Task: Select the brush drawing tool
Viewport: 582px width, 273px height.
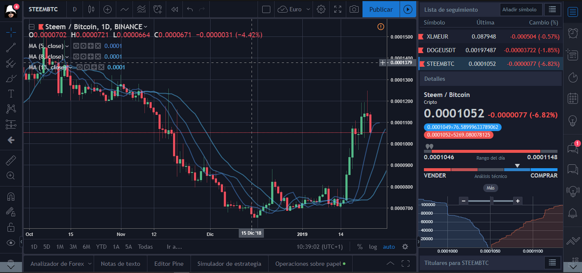Action: (x=11, y=78)
